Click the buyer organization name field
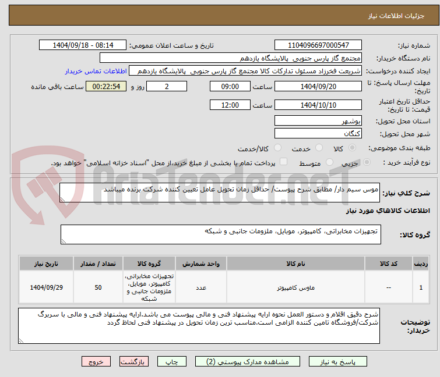The width and height of the screenshot is (440, 377). pyautogui.click(x=231, y=58)
